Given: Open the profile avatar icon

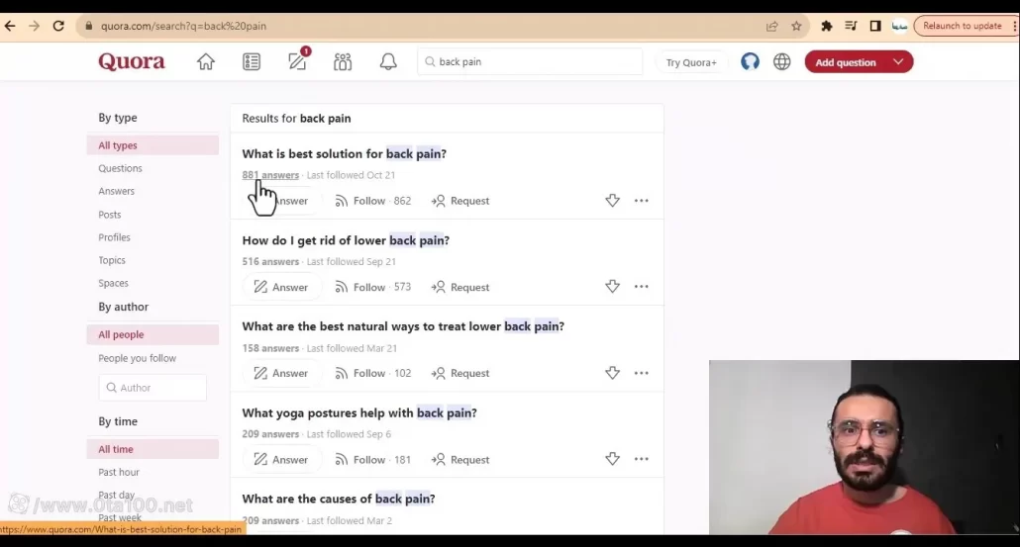Looking at the screenshot, I should point(750,62).
